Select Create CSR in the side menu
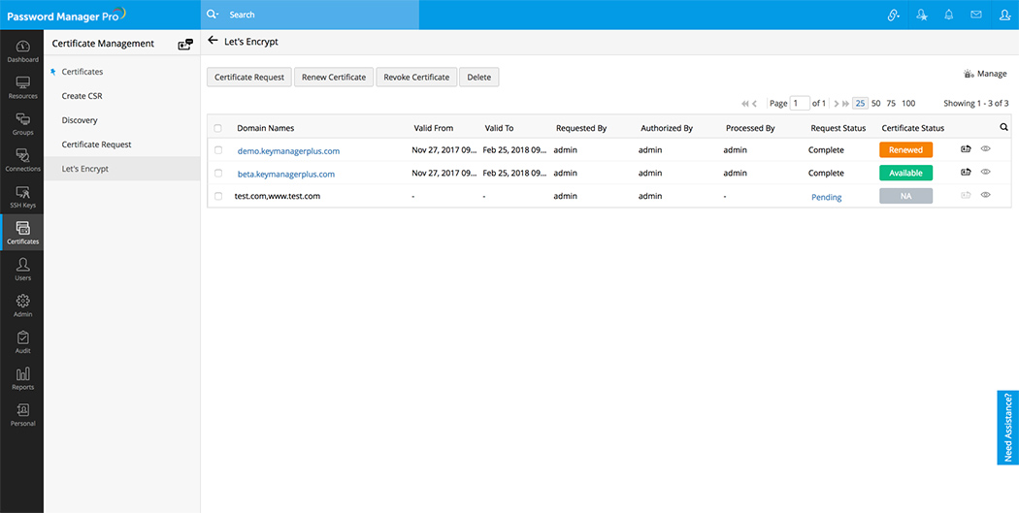 pos(80,96)
